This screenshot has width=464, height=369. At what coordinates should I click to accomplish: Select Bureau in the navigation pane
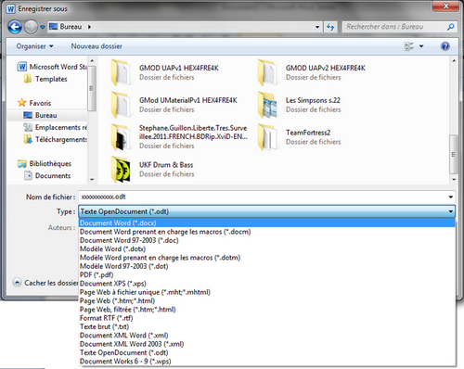click(40, 115)
